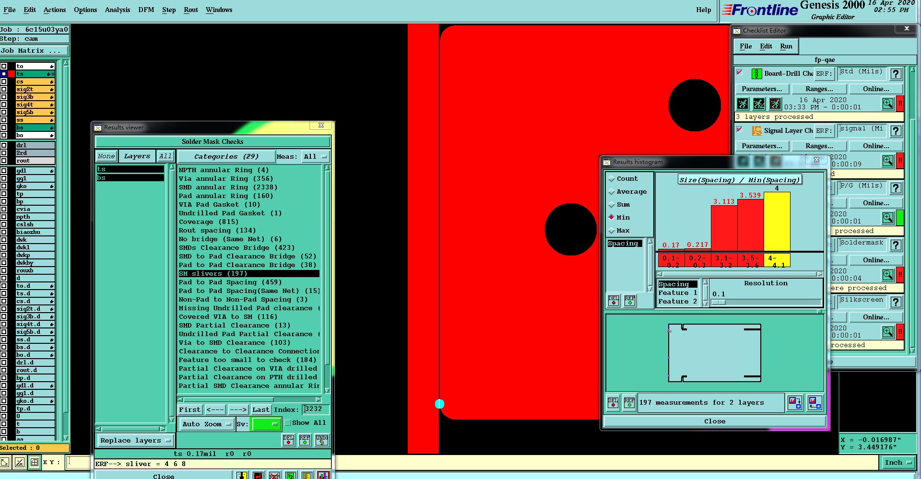Click First button in Results viewer
This screenshot has height=479, width=921.
point(190,410)
